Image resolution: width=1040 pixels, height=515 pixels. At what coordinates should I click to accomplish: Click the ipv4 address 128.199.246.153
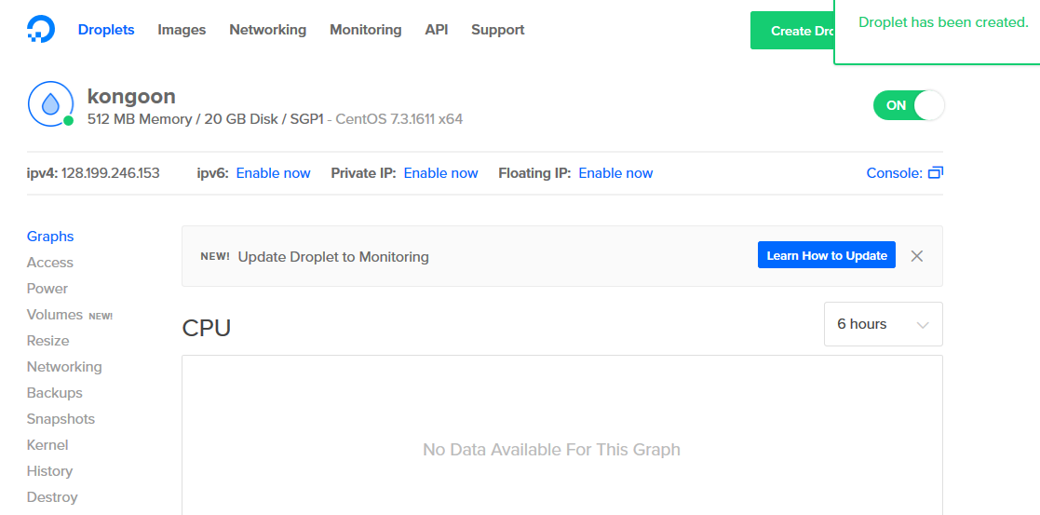point(110,173)
